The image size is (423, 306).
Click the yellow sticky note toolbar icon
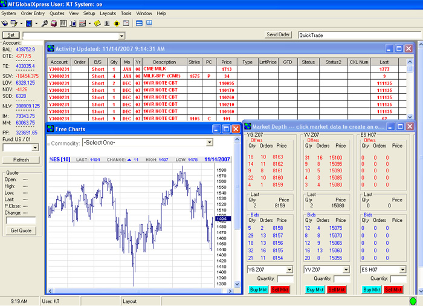pos(97,23)
